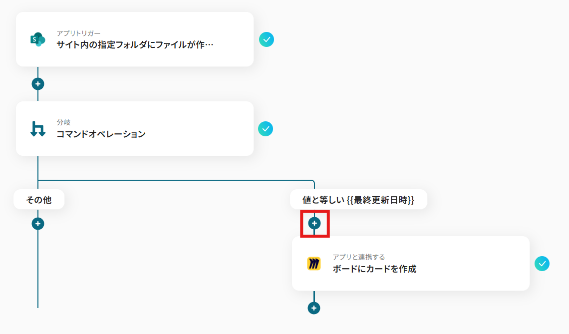The width and height of the screenshot is (569, 334).
Task: Click the plus button highlighted in red
Action: pos(314,223)
